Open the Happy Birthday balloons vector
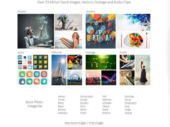 tap(100, 31)
